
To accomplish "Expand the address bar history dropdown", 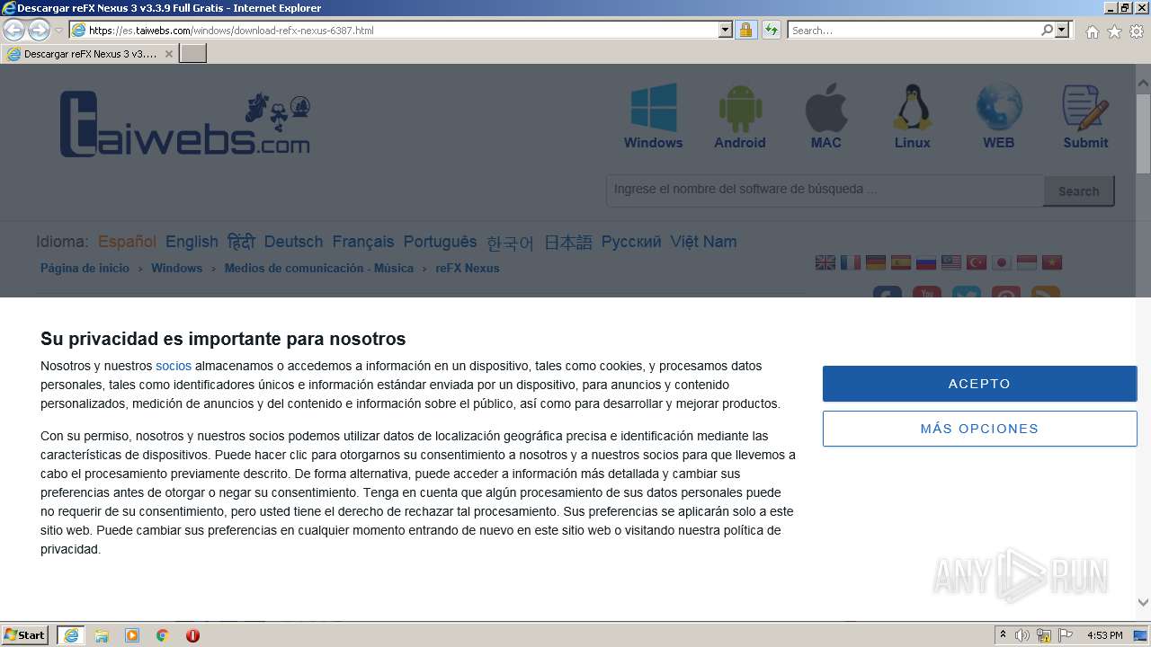I will [726, 30].
